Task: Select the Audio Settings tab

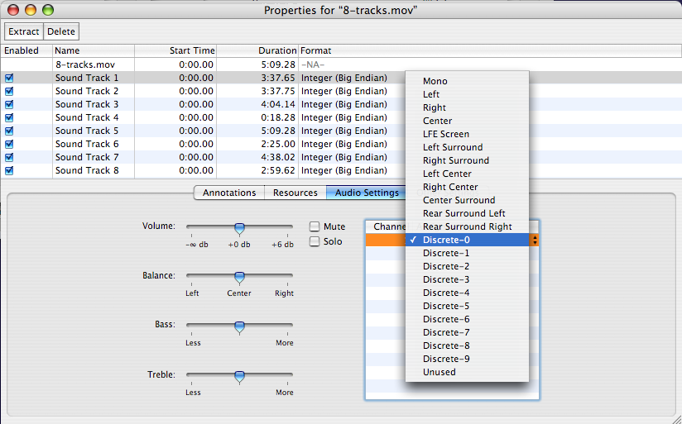Action: 366,193
